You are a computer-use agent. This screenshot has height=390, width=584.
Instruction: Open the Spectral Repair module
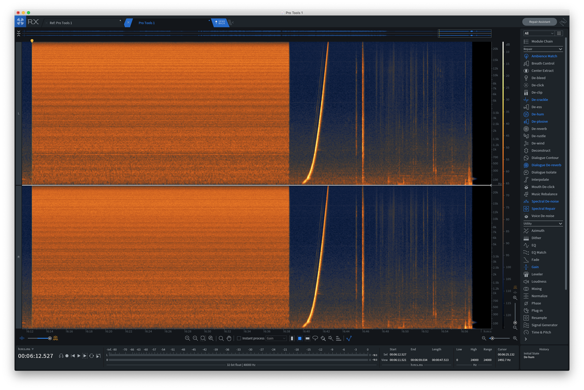click(543, 209)
